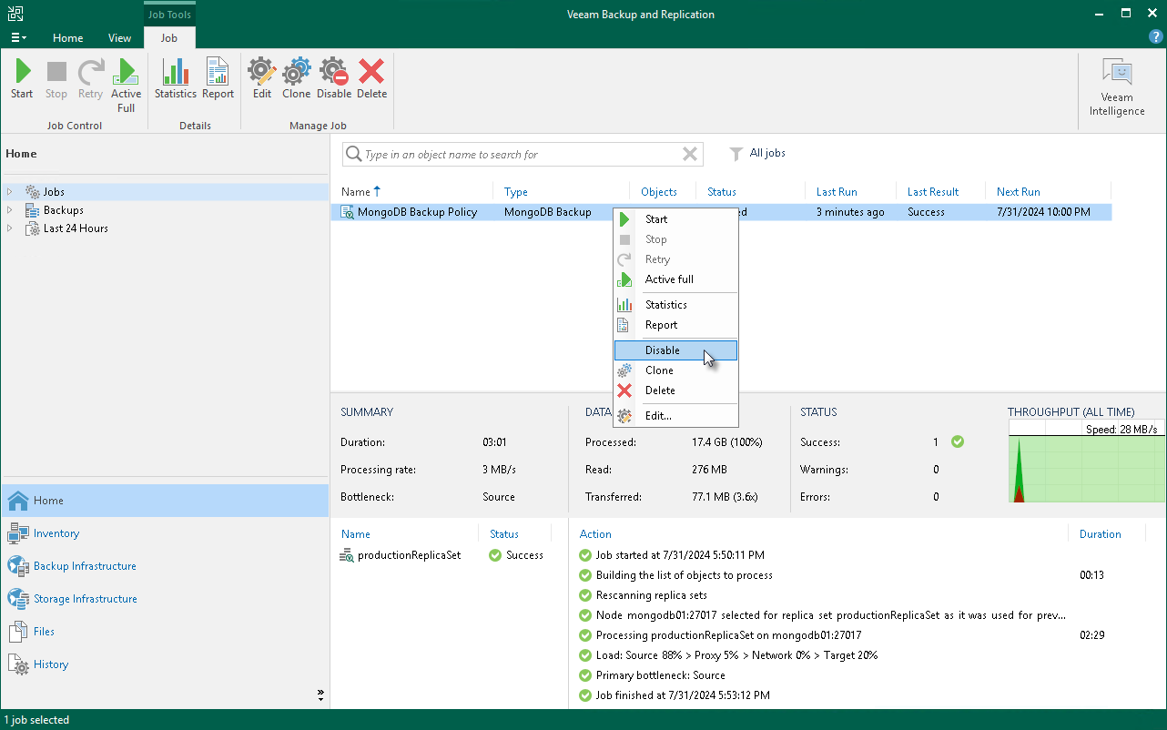Click the Veeam app icon in title bar
Image resolution: width=1167 pixels, height=730 pixels.
point(15,14)
